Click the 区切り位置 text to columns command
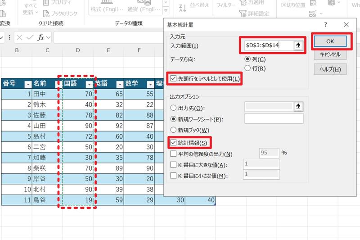This screenshot has width=360, height=240. coord(293,5)
